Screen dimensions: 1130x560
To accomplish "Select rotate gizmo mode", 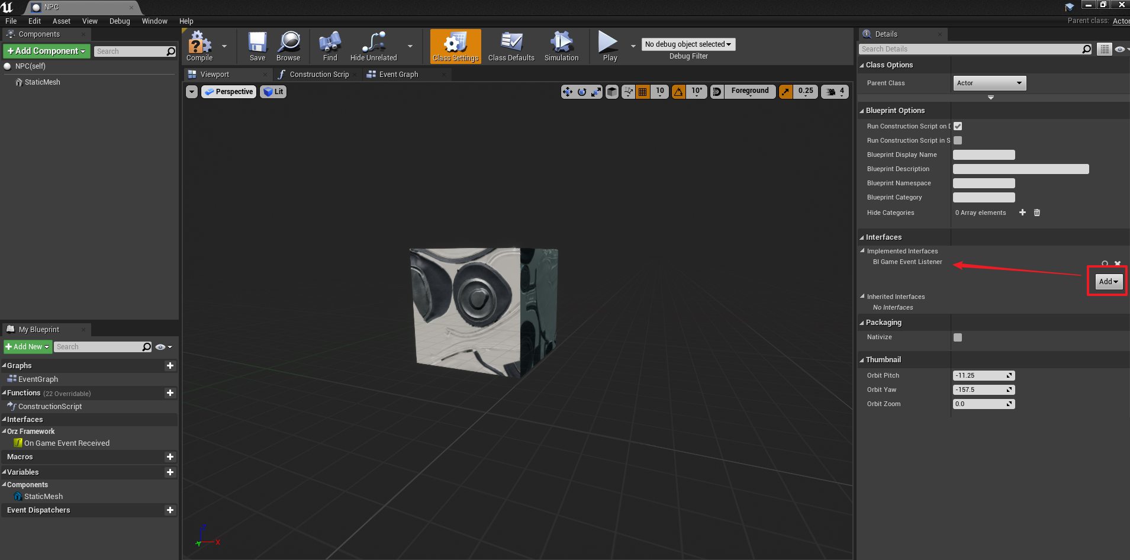I will pos(582,92).
